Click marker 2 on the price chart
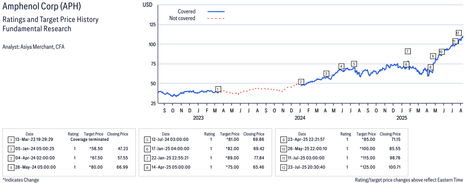Screen dimensions: 468x183 (x=301, y=82)
